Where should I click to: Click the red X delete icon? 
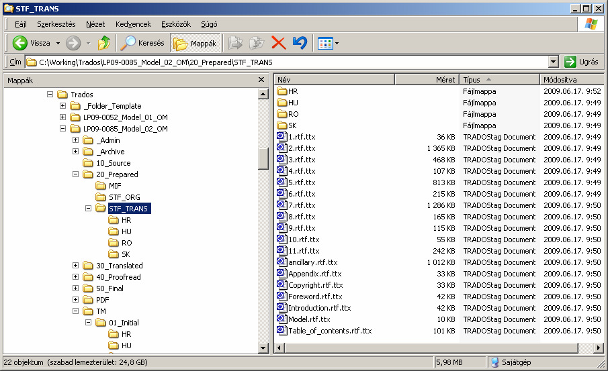click(x=278, y=43)
